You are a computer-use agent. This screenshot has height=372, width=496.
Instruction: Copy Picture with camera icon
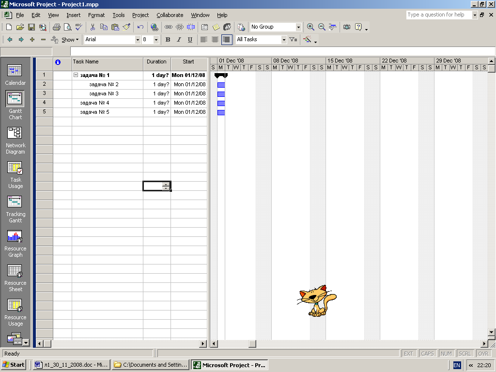coord(347,27)
